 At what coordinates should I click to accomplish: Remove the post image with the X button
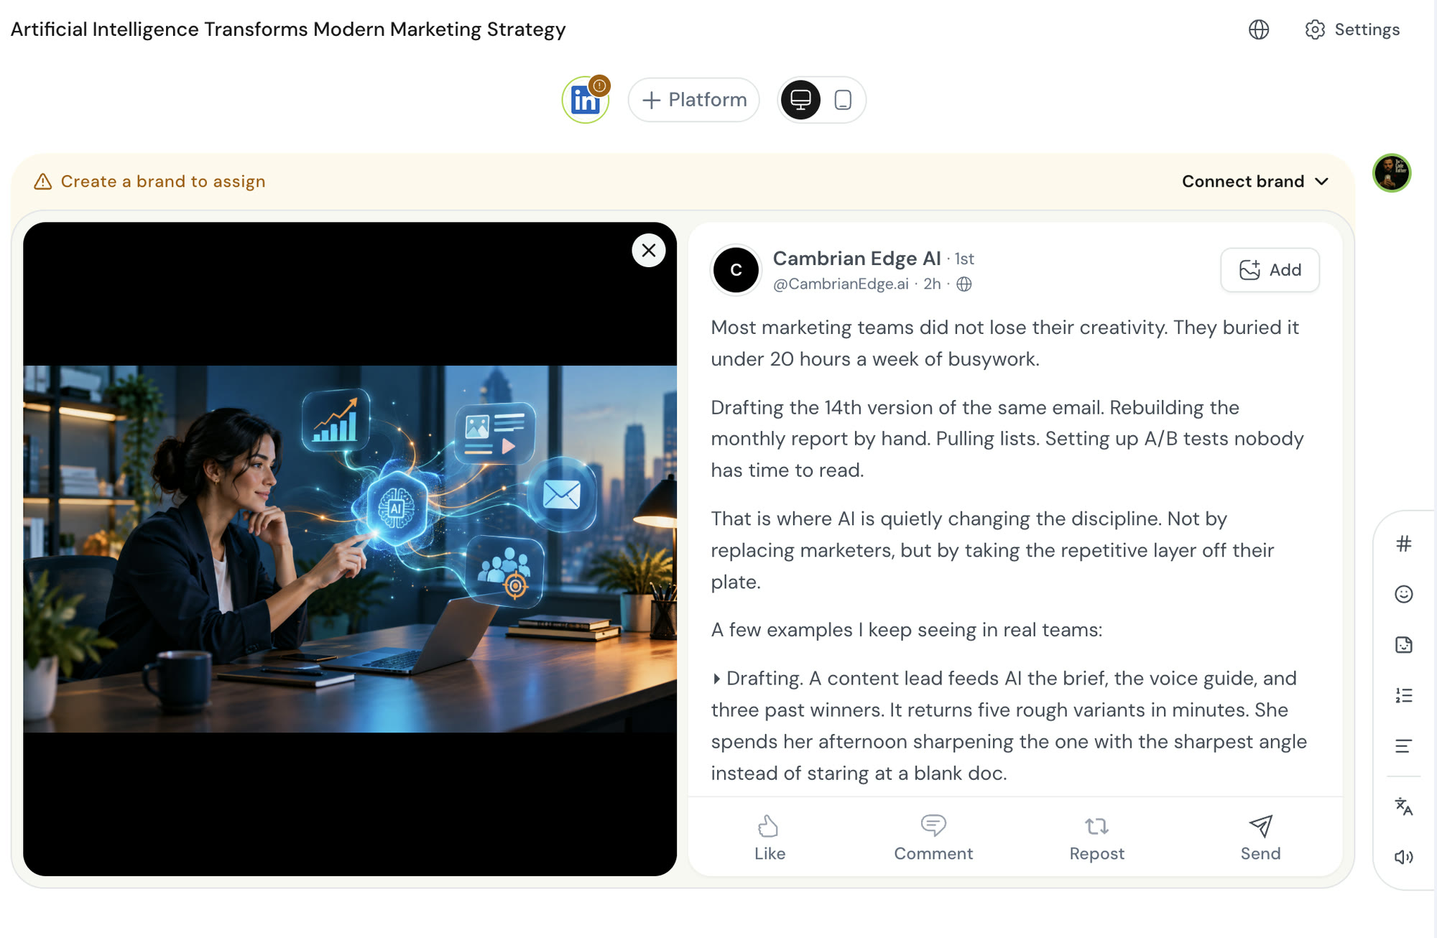[649, 251]
